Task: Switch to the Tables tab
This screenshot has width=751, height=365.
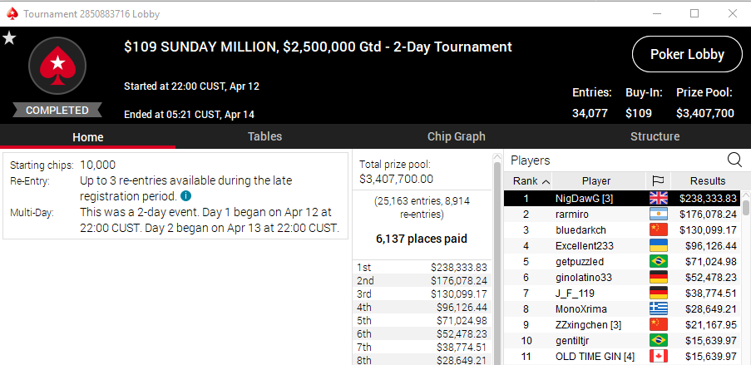Action: (264, 136)
